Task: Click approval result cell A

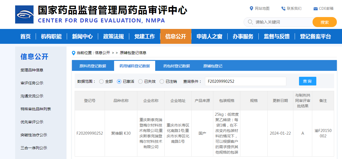Action: click(x=303, y=133)
